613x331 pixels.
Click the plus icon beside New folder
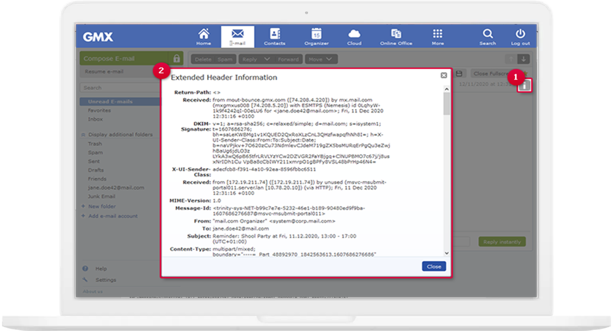(83, 206)
